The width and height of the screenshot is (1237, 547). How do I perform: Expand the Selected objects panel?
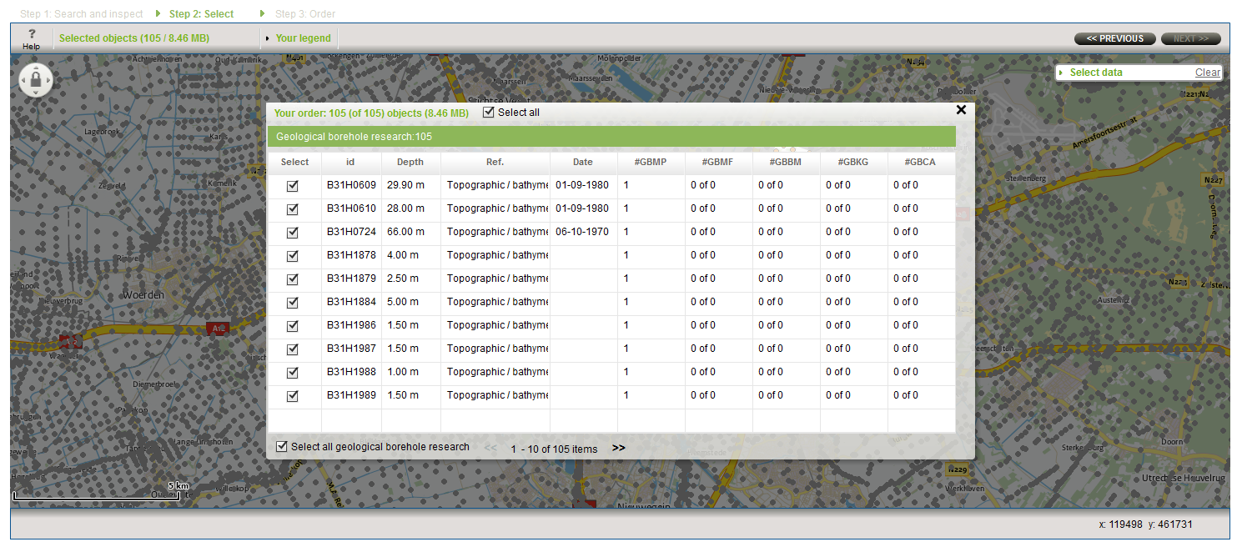(x=133, y=38)
